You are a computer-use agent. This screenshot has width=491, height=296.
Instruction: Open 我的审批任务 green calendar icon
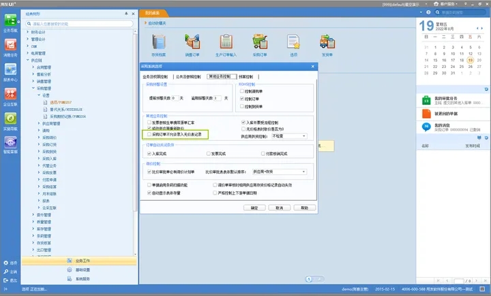coord(426,100)
